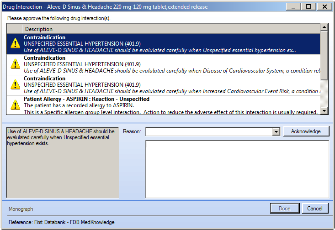Click warning icon beside Cardiovascular Event Risk row
The height and width of the screenshot is (230, 335).
point(16,84)
